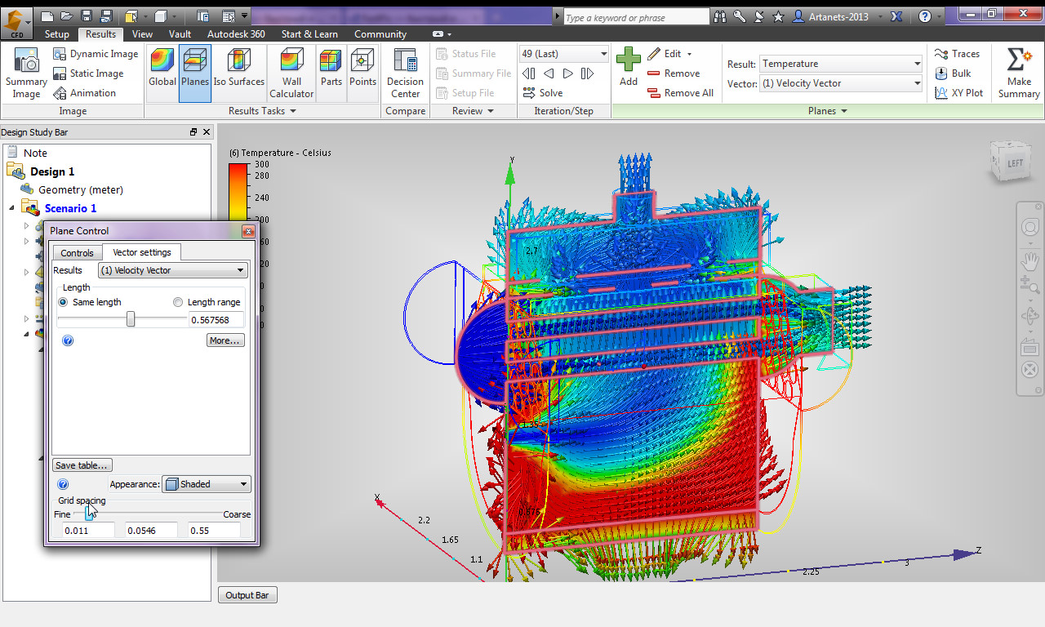
Task: Open the Wall Calculator tool
Action: point(291,73)
